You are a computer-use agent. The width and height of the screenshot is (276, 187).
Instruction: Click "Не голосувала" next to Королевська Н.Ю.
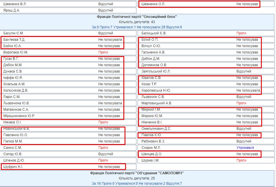click(248, 90)
